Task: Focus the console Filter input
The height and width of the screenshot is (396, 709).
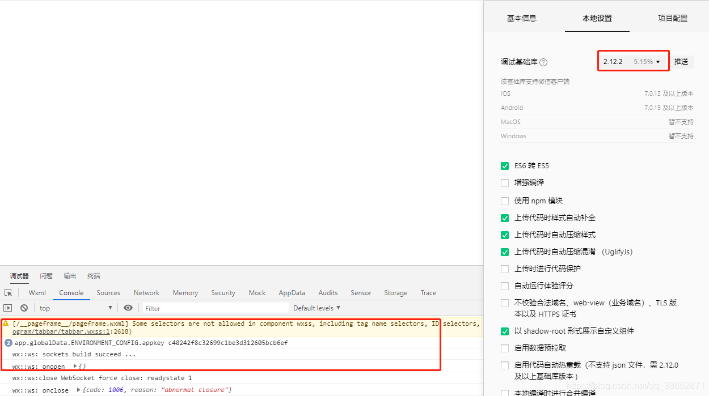Action: pos(215,308)
